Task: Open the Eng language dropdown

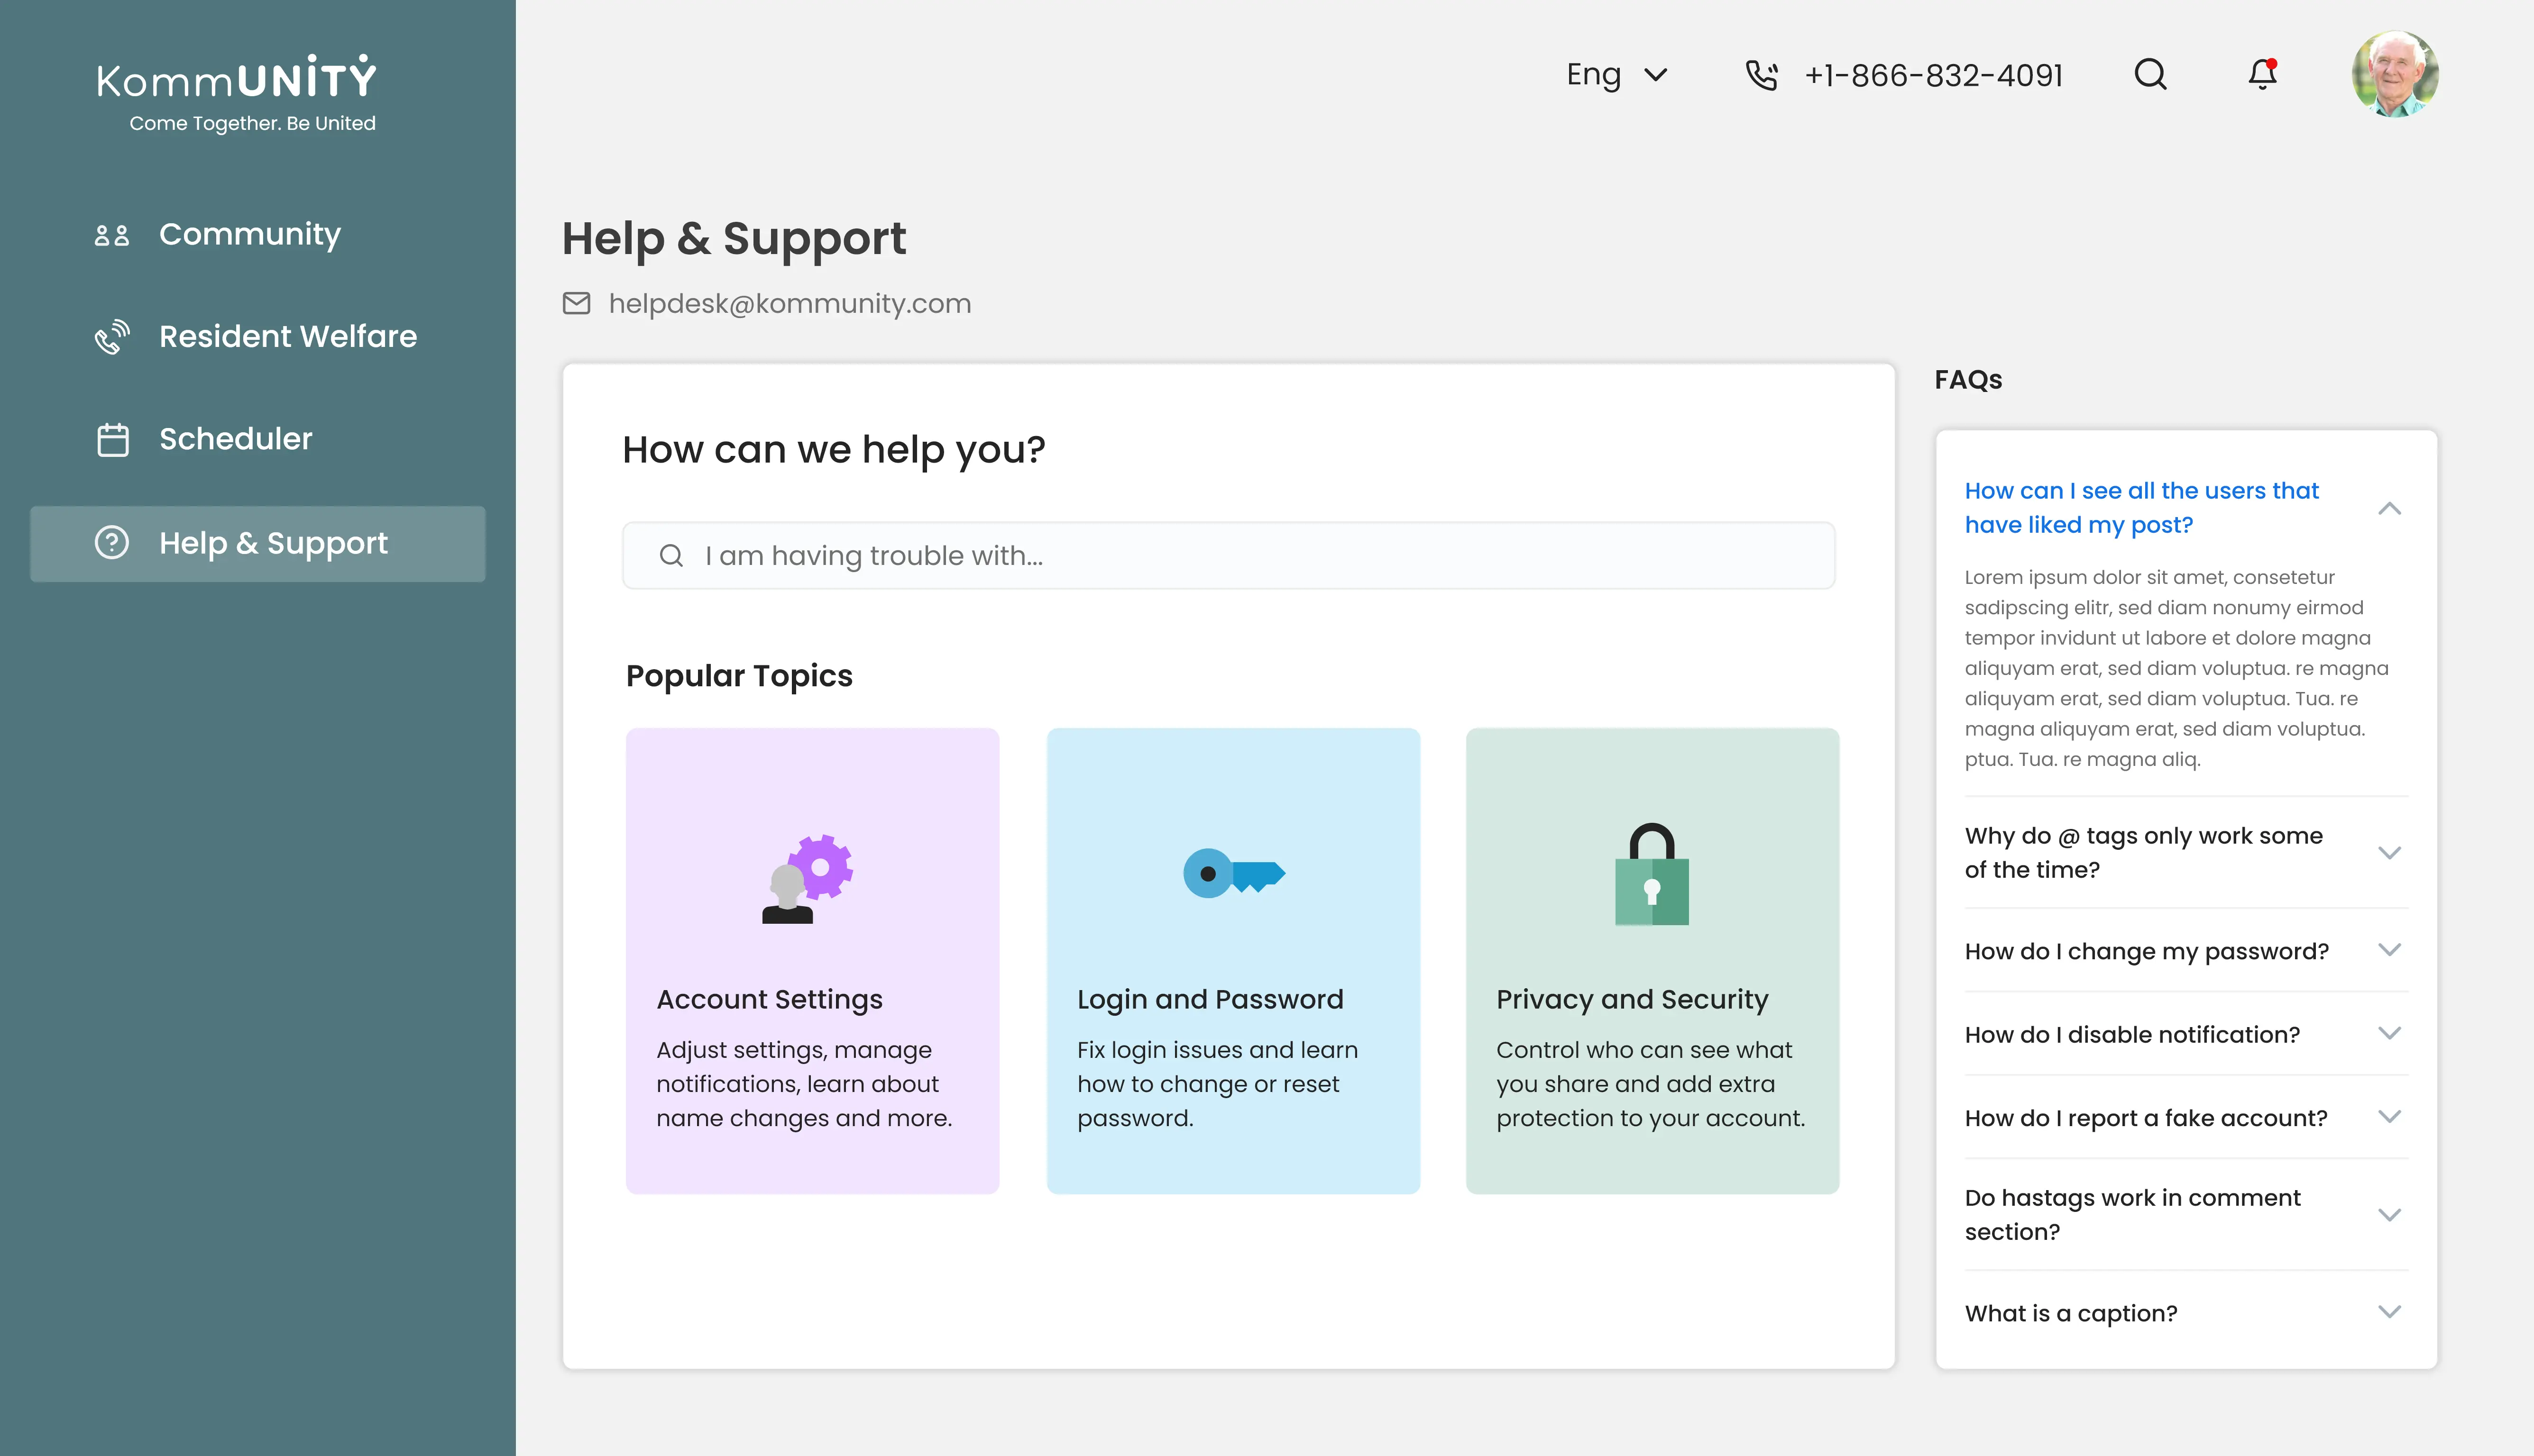Action: (x=1616, y=75)
